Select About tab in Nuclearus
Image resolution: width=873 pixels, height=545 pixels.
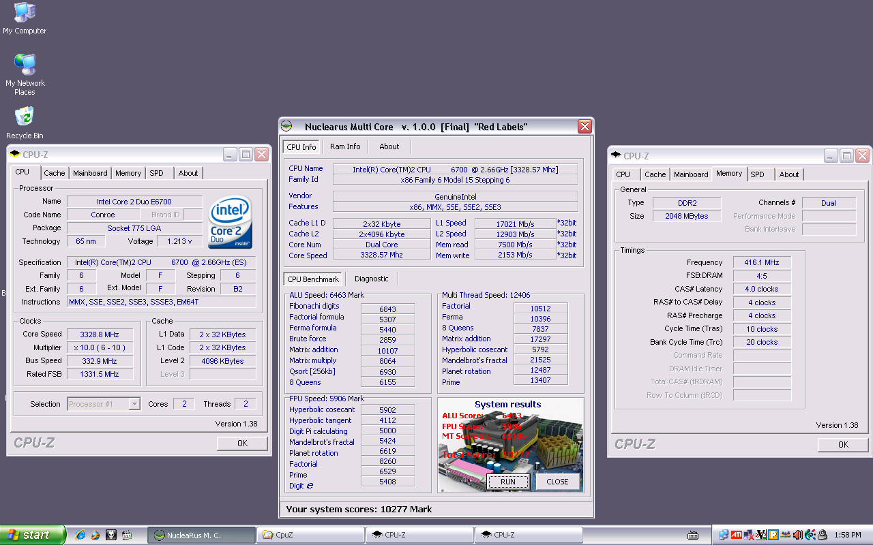[389, 146]
